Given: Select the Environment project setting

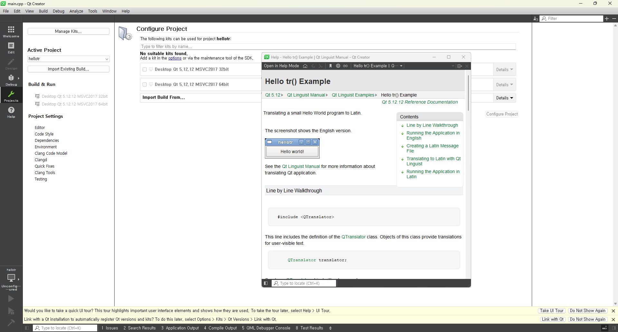Looking at the screenshot, I should coord(46,147).
